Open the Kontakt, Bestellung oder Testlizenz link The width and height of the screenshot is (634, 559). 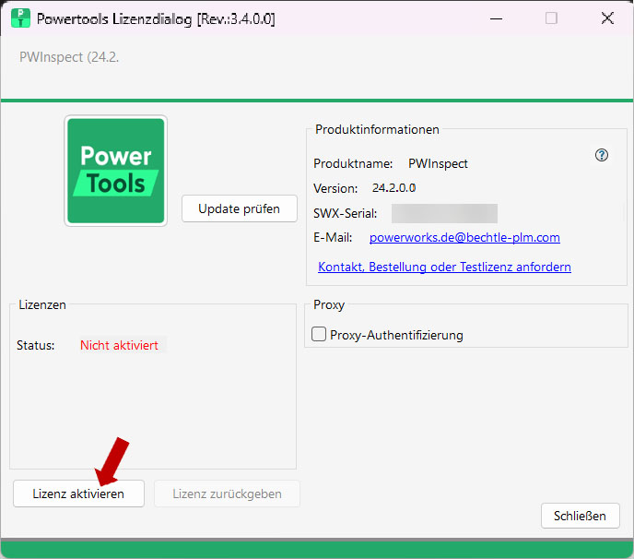tap(444, 267)
